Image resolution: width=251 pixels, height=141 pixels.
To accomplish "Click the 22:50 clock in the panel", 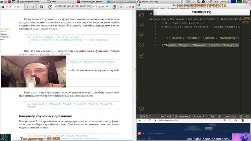I will coord(223,2).
